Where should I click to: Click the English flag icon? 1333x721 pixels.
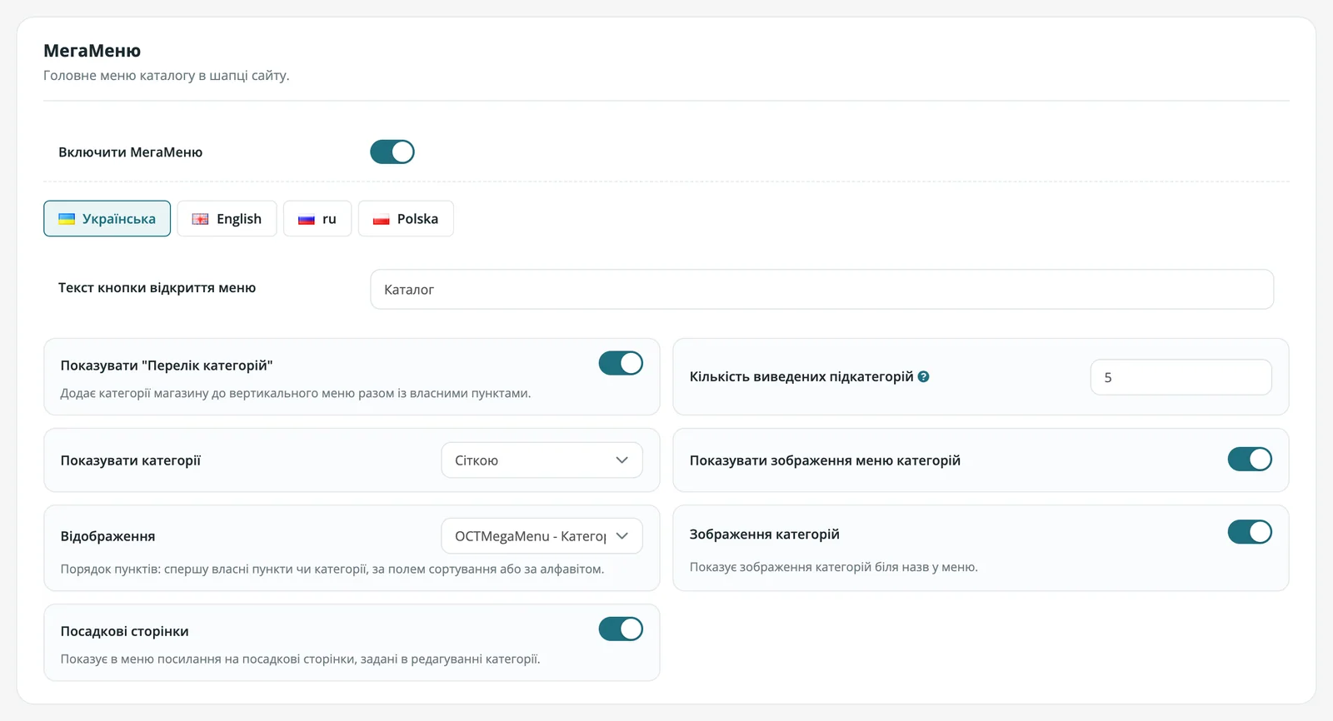[x=200, y=219]
